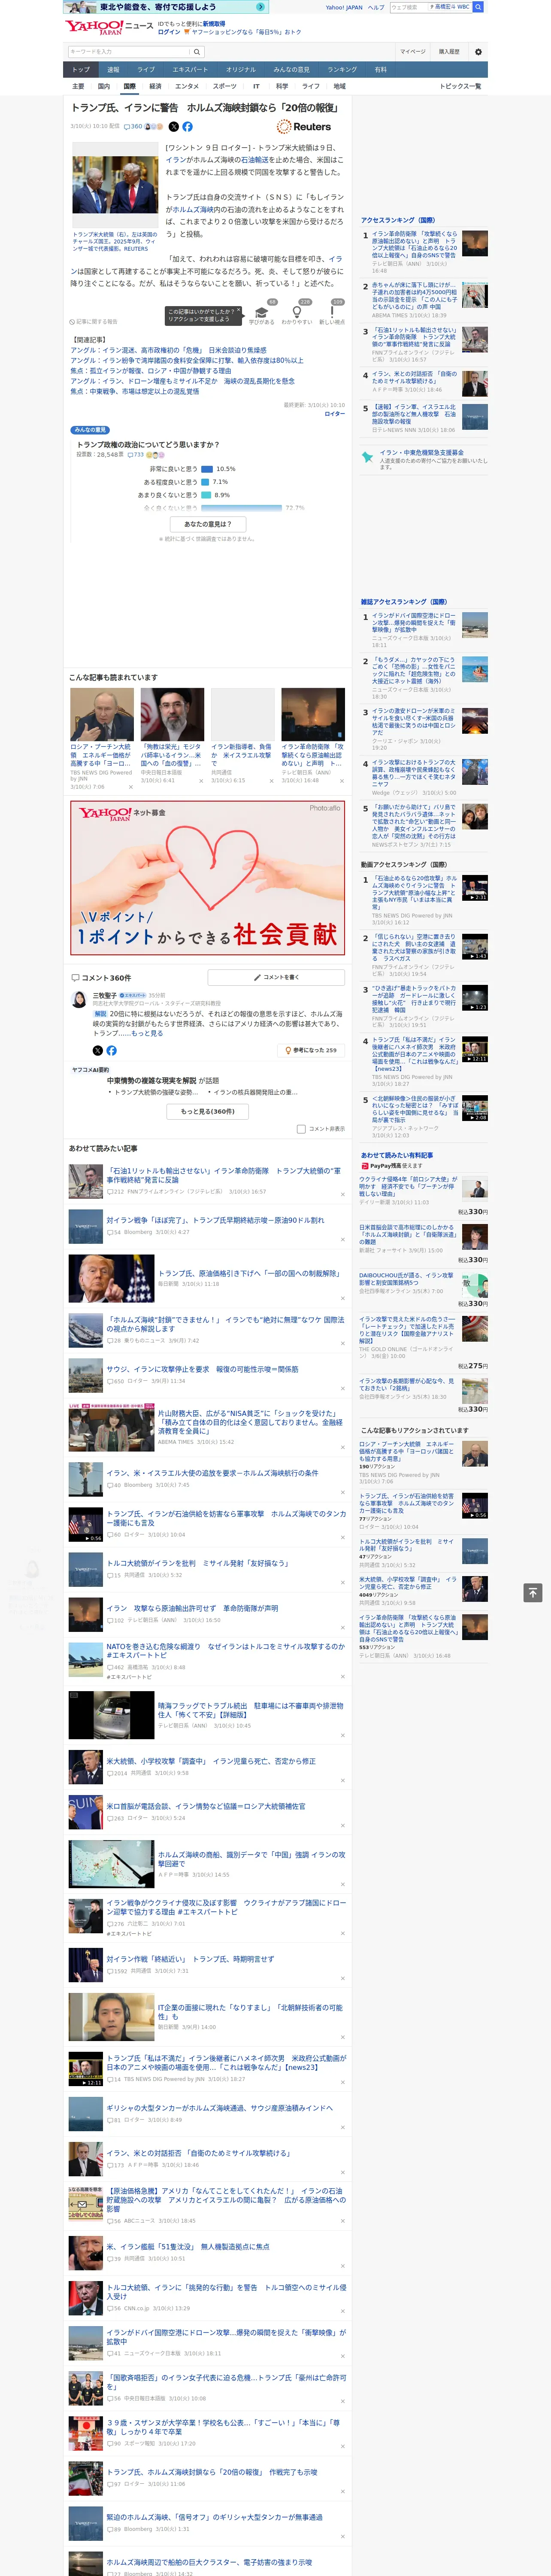The width and height of the screenshot is (551, 2576).
Task: Open the top banner 東北や能登を、寄付で応援しよう
Action: (166, 7)
